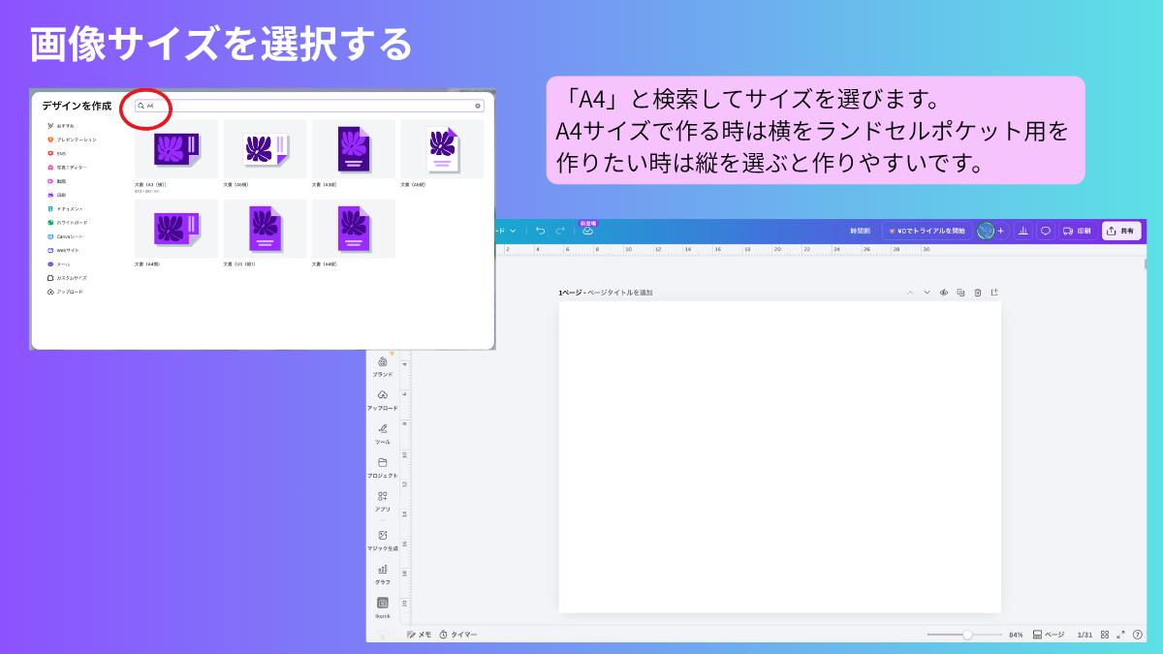Select プレゼンテーション in design category list
The height and width of the screenshot is (654, 1163).
76,140
